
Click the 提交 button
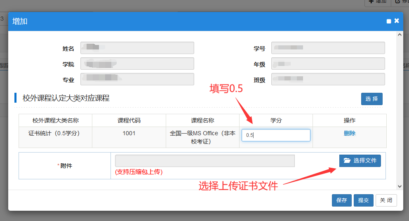[x=363, y=200]
